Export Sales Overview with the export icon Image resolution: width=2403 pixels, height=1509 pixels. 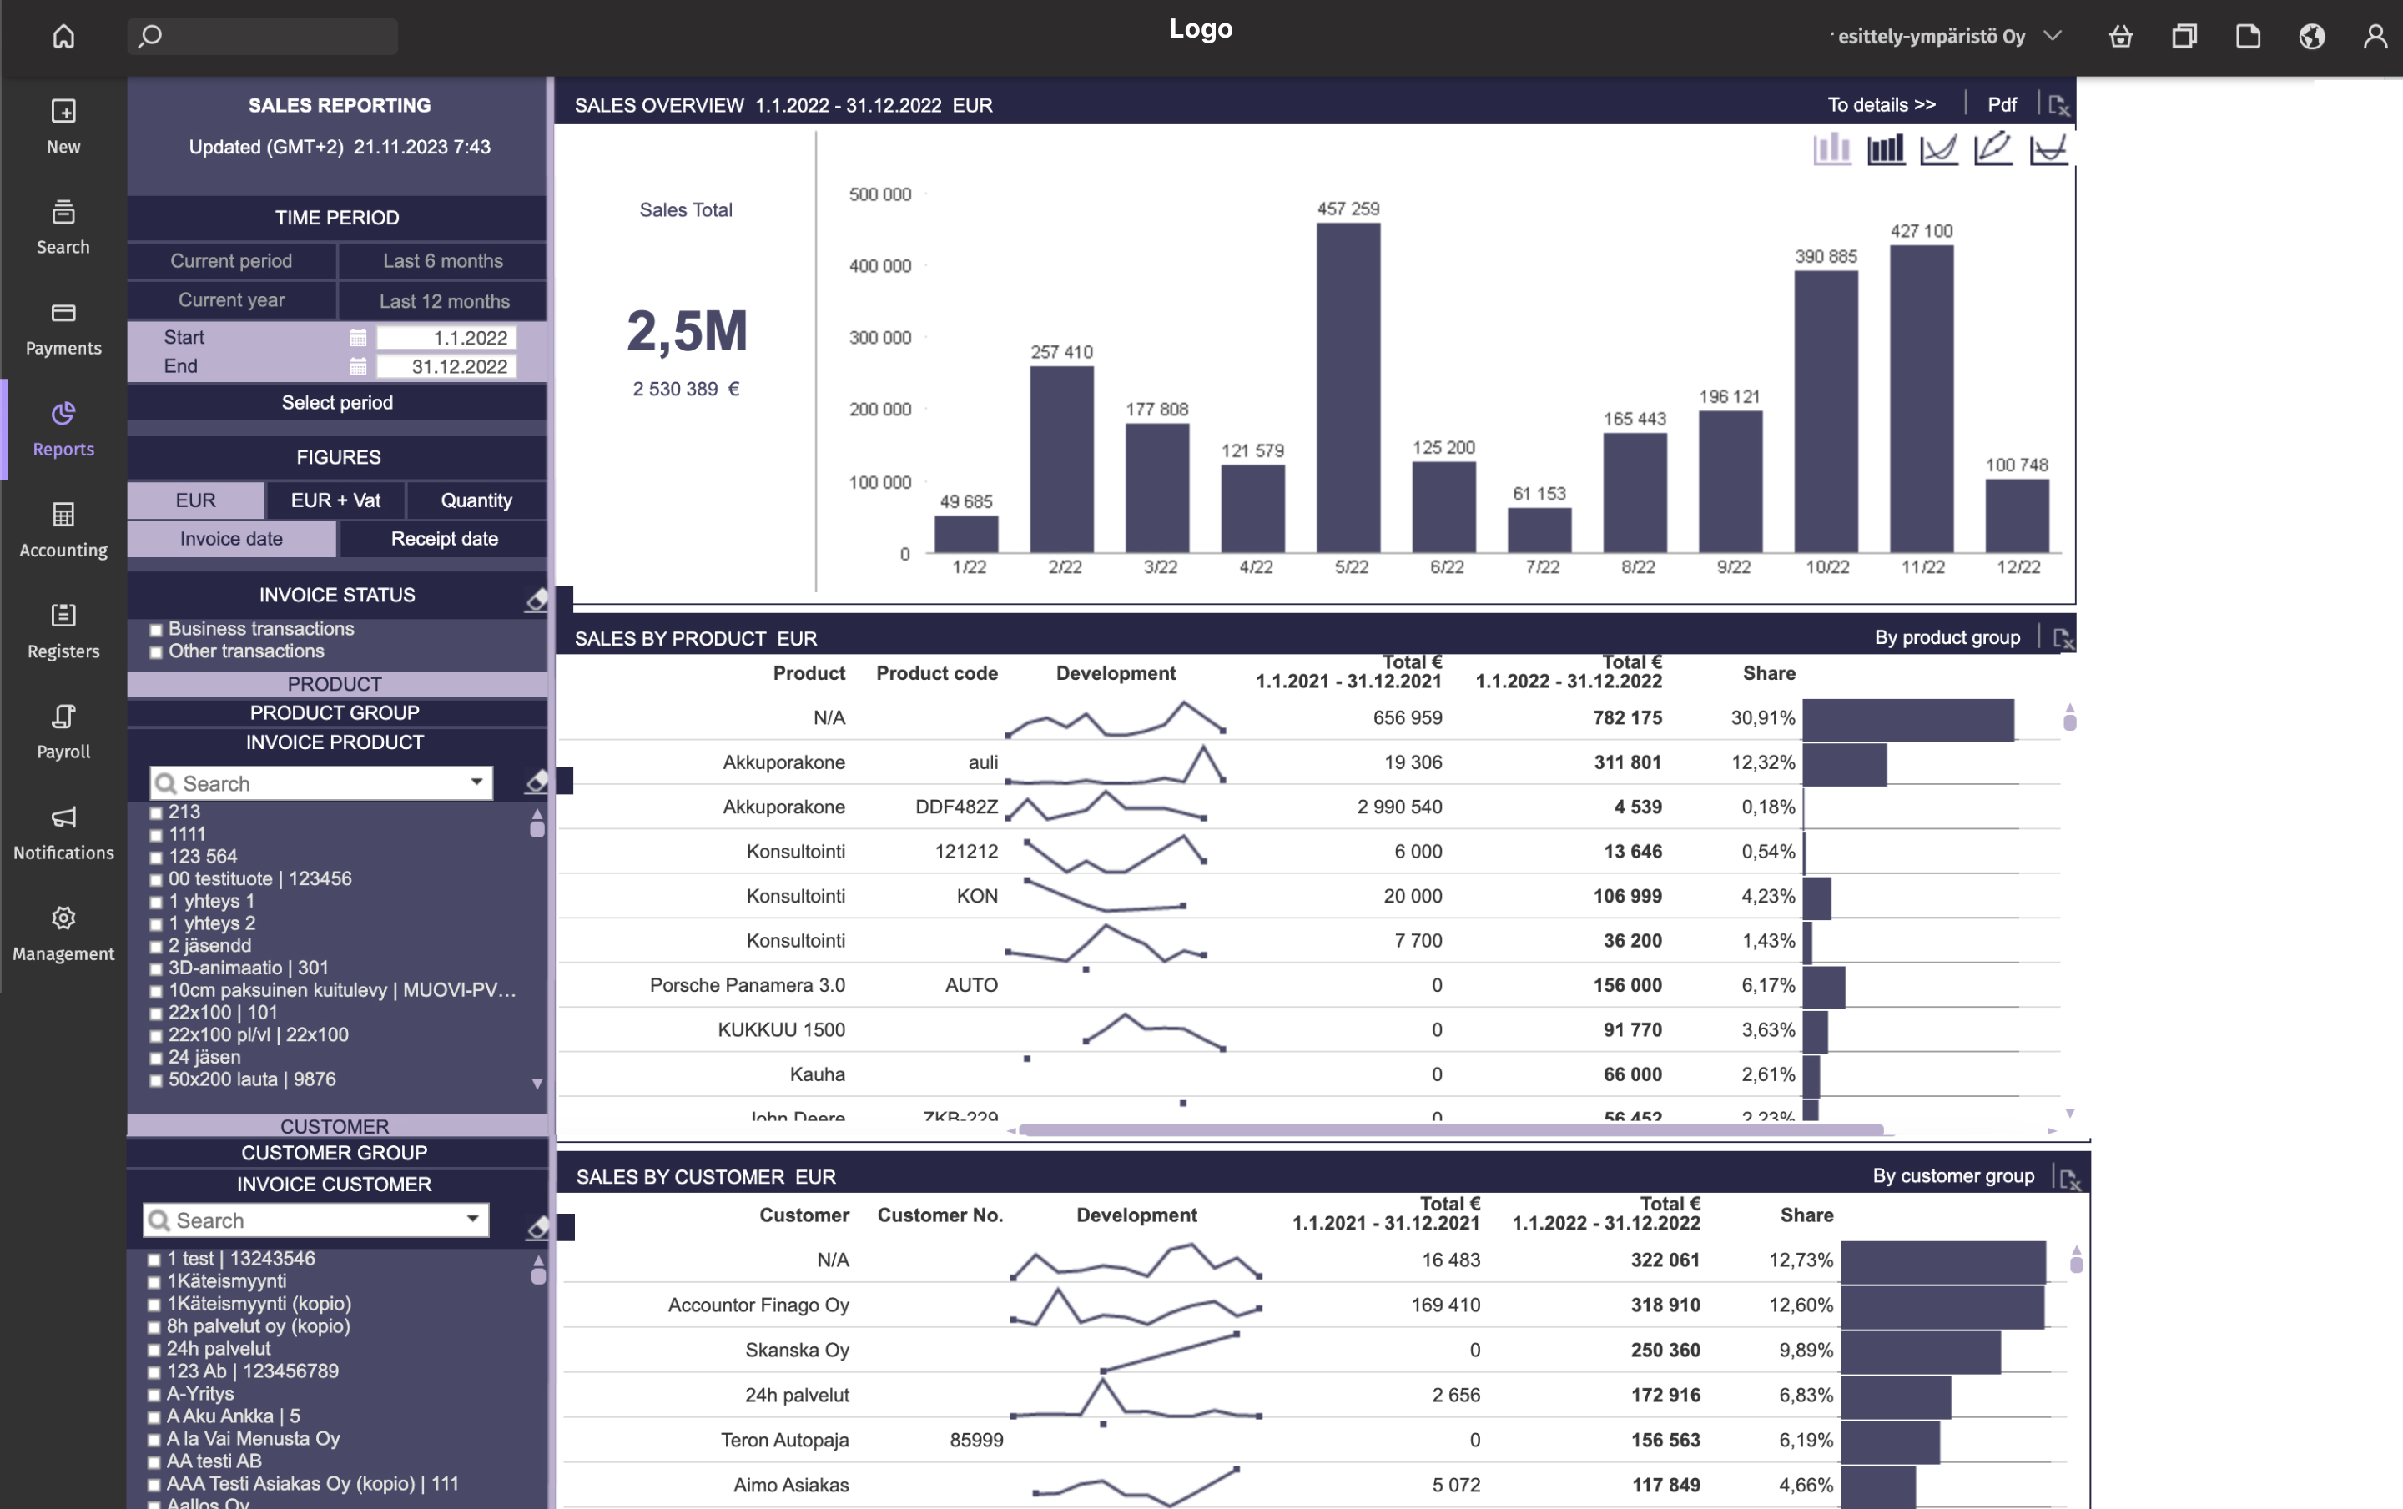click(2058, 106)
